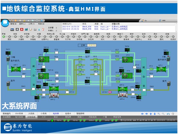Toggle the 正常 mode switch
This screenshot has width=178, height=134.
click(83, 45)
